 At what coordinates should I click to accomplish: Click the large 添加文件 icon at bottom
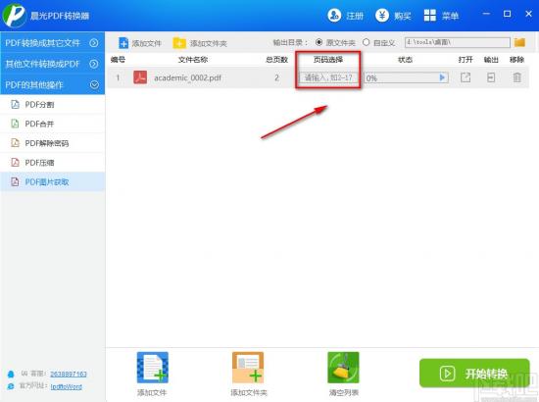(x=152, y=368)
